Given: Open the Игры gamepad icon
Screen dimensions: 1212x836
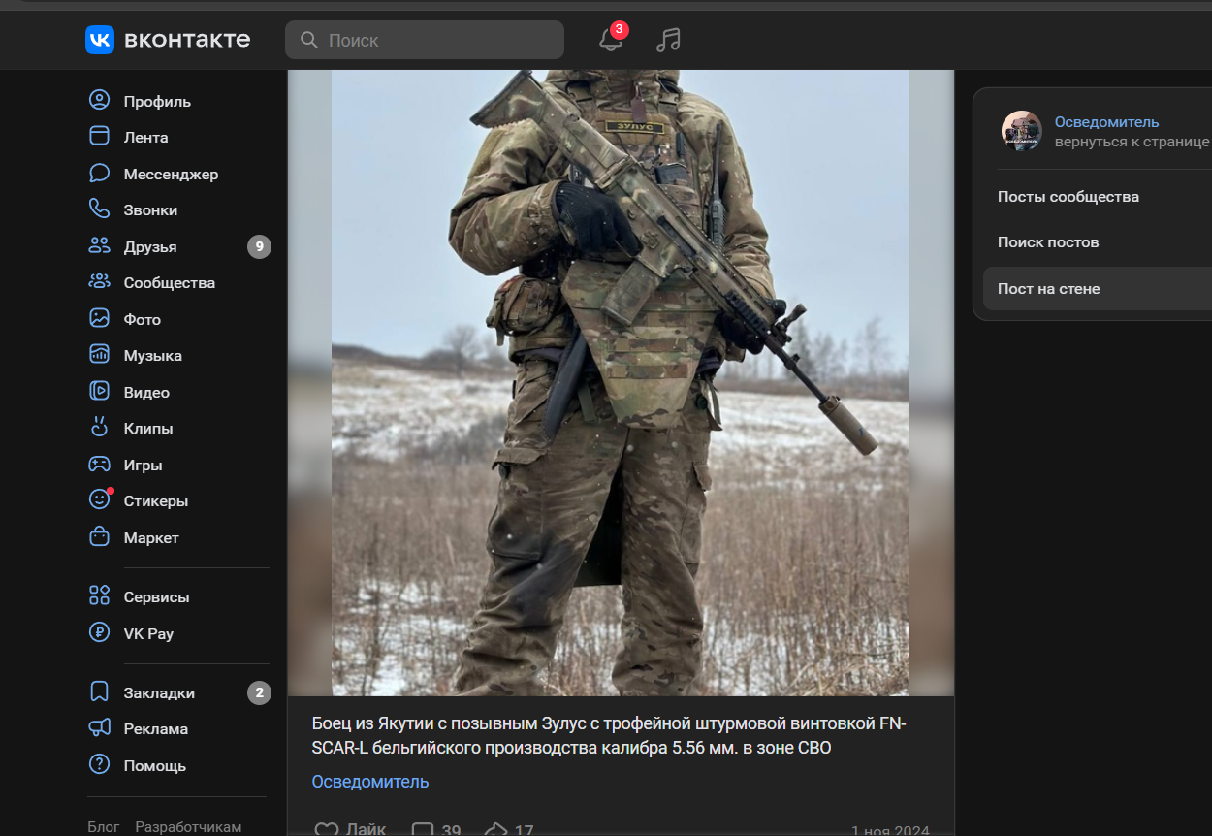Looking at the screenshot, I should point(100,465).
